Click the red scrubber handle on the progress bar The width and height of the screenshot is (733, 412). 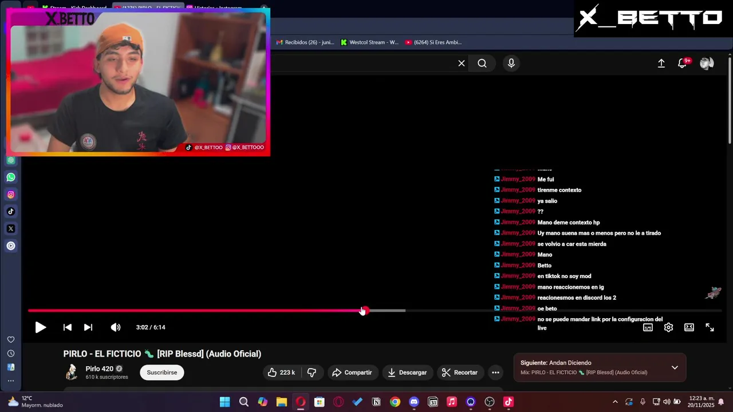364,311
